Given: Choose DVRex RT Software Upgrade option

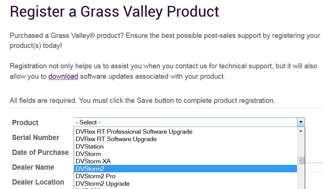Looking at the screenshot, I should point(116,139).
